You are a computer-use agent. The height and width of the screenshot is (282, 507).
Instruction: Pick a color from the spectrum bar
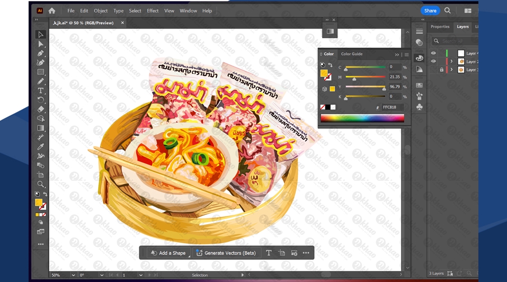[362, 118]
